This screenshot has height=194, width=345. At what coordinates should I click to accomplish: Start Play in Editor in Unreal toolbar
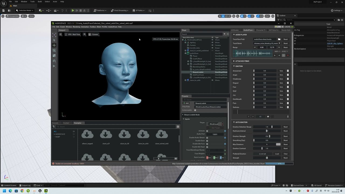coord(73,11)
